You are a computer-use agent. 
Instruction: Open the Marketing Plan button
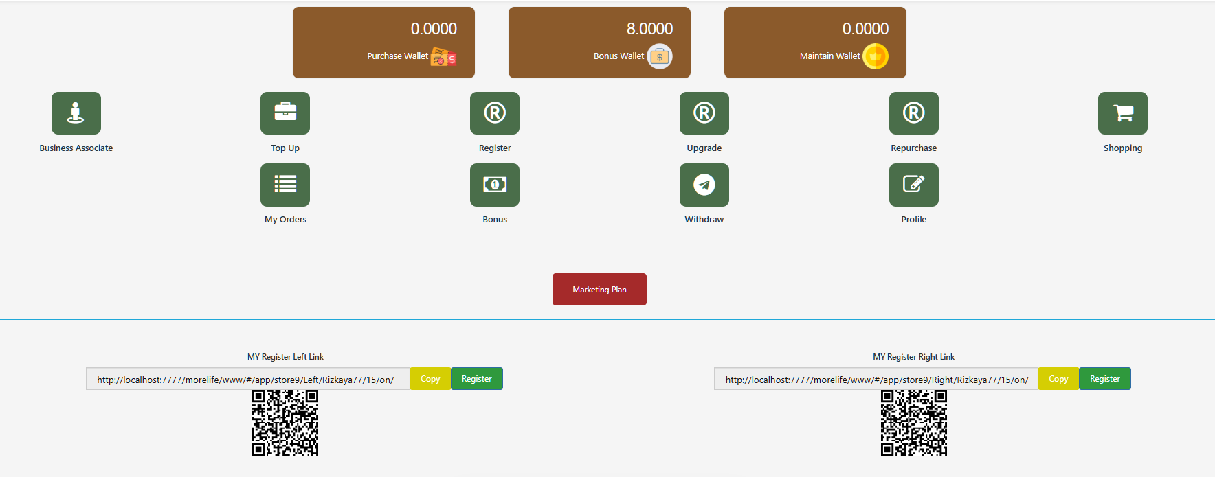tap(599, 290)
